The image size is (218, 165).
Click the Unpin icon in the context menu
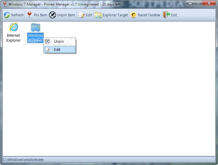pyautogui.click(x=47, y=41)
